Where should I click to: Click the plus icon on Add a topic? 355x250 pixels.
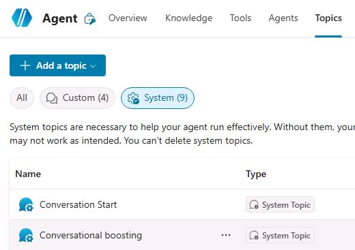[25, 65]
